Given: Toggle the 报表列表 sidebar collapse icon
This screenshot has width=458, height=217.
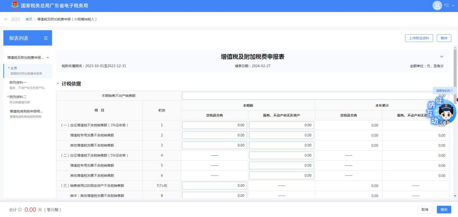Looking at the screenshot, I should [46, 38].
